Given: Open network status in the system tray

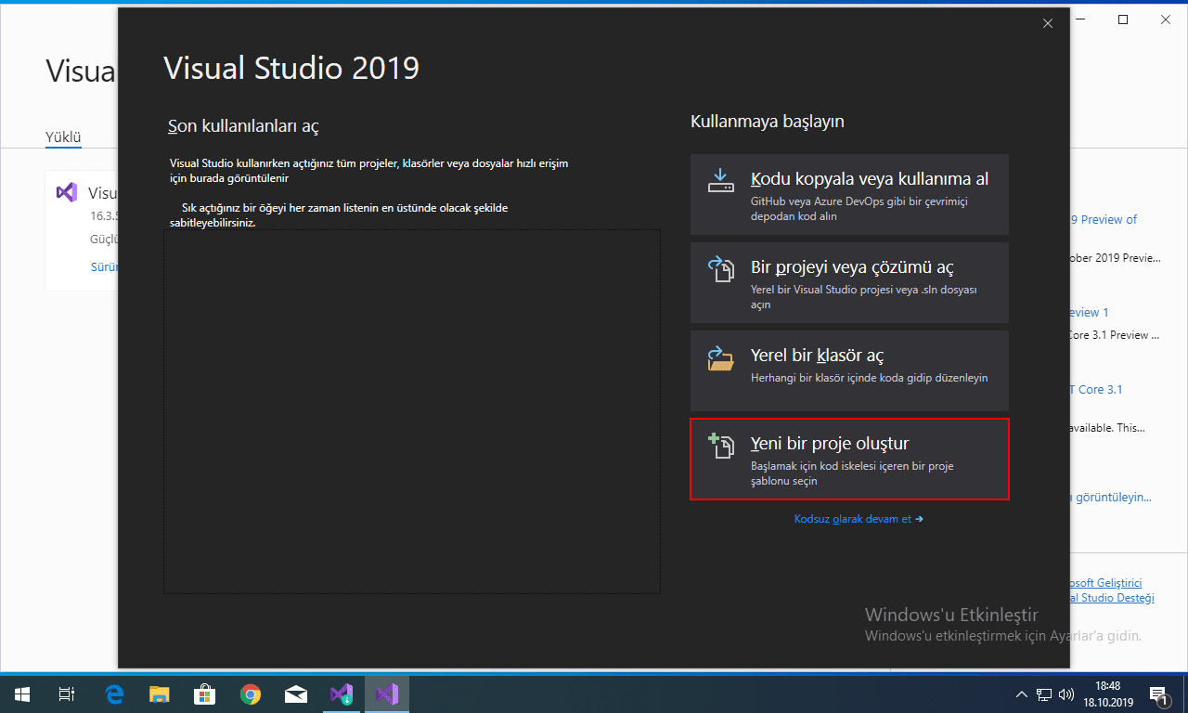Looking at the screenshot, I should 1044,694.
